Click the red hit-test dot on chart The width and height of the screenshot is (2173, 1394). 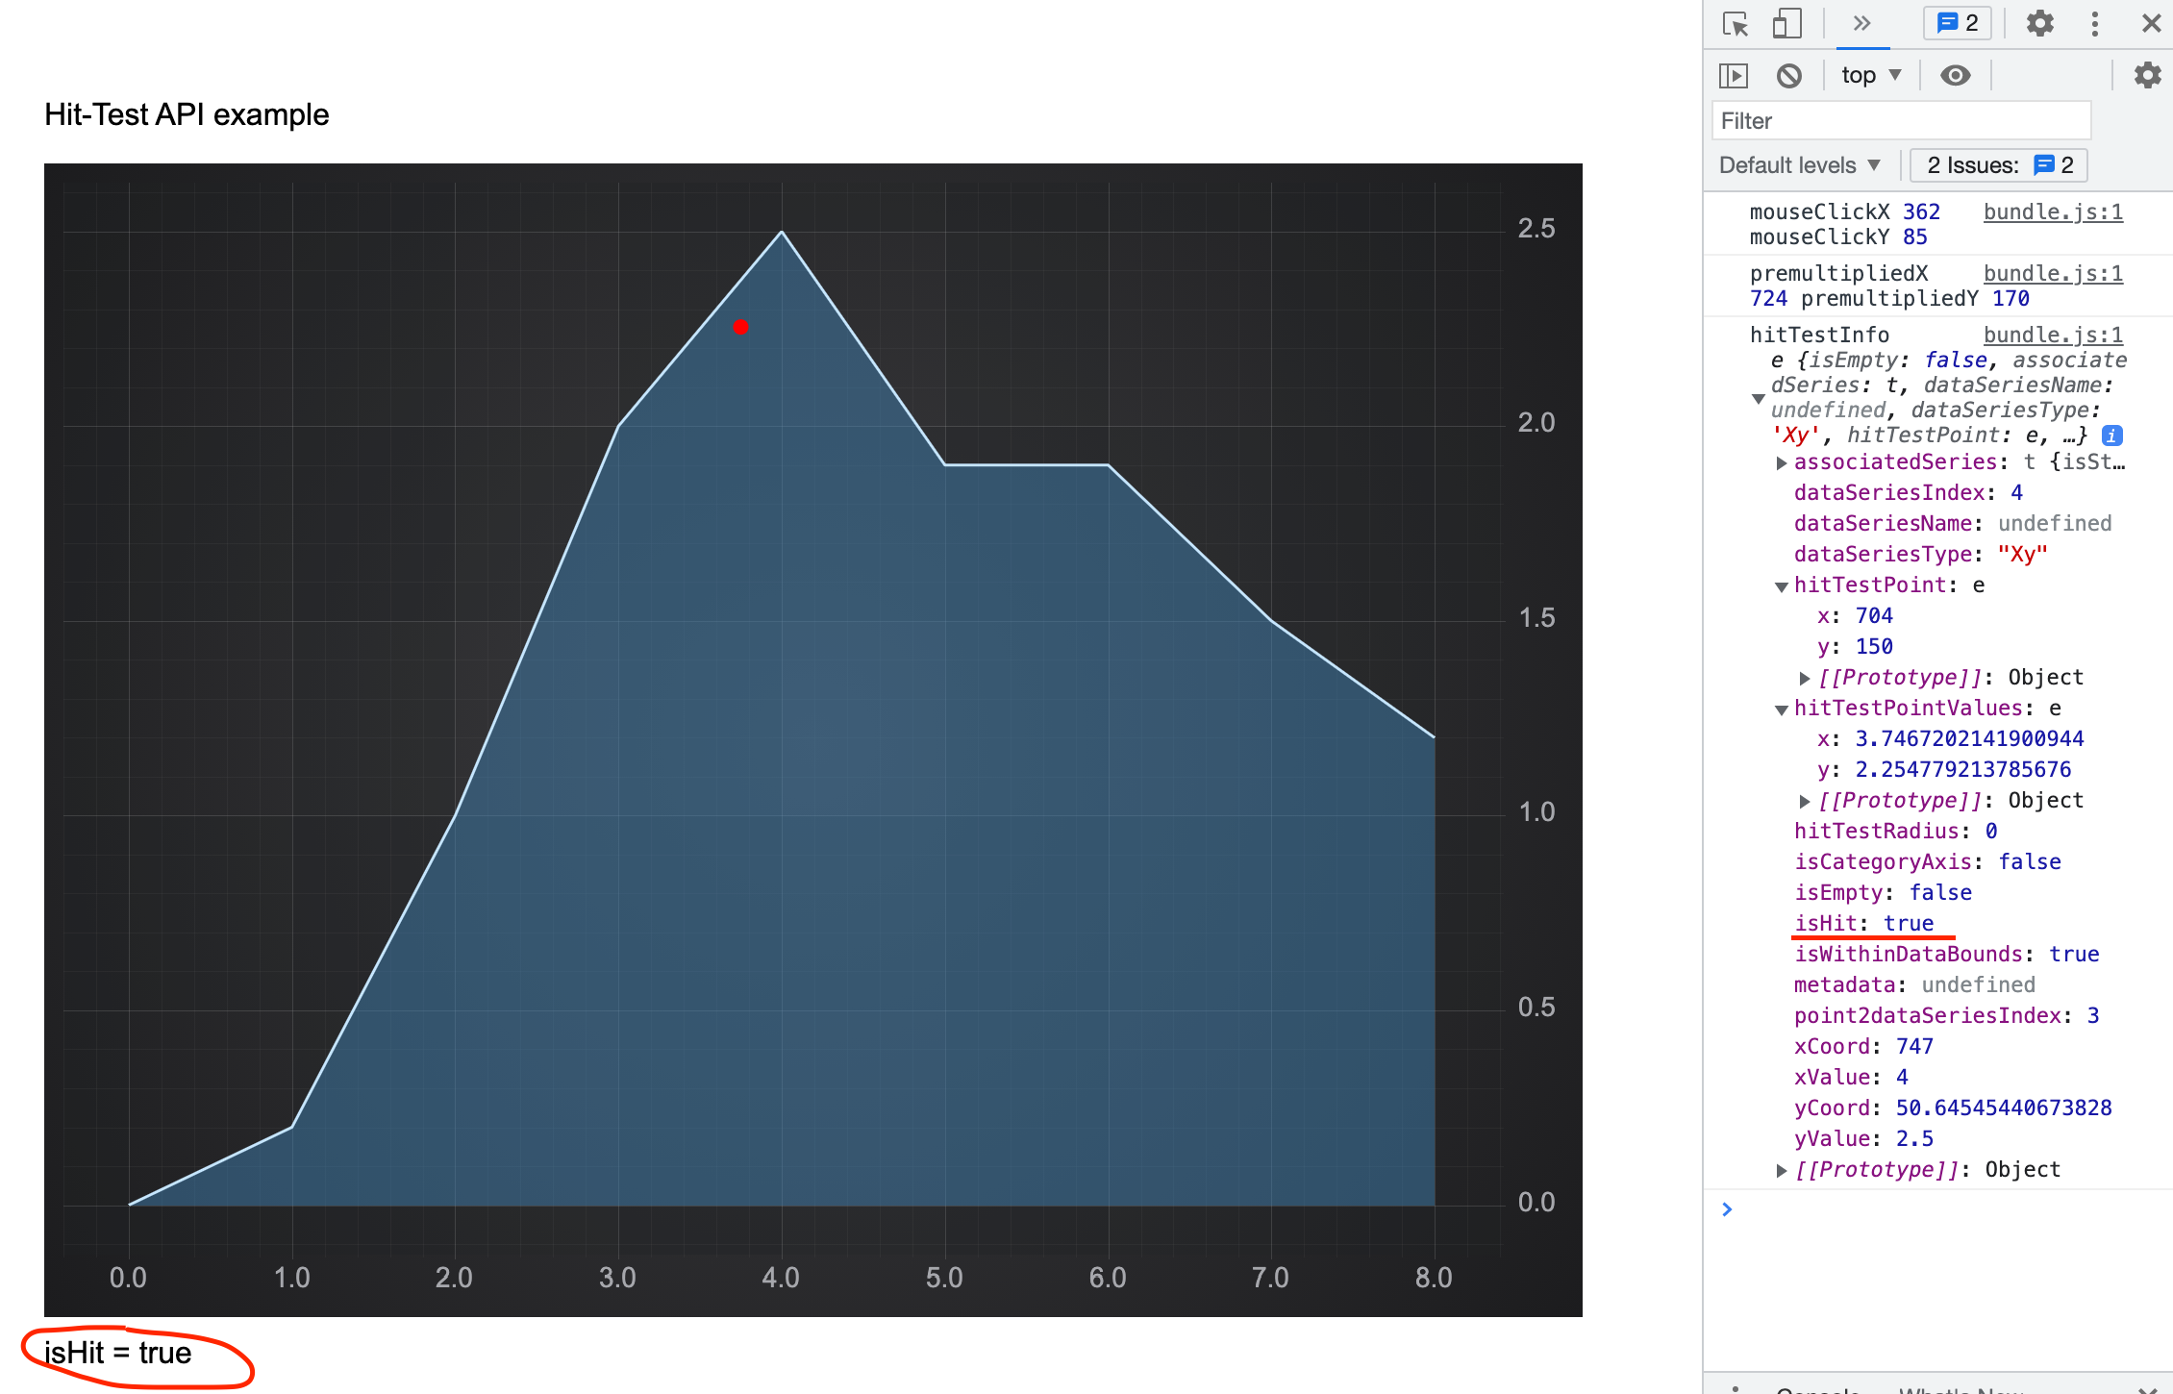tap(740, 327)
